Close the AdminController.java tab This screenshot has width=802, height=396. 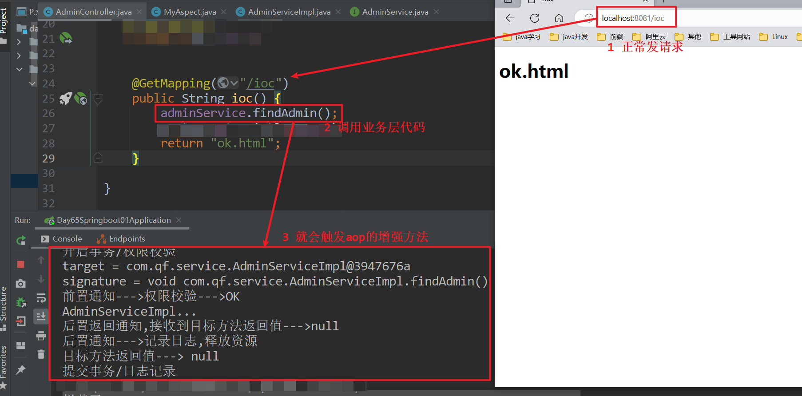[139, 12]
